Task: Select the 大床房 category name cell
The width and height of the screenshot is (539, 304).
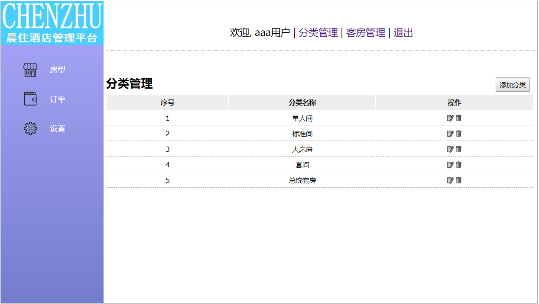Action: pyautogui.click(x=302, y=149)
